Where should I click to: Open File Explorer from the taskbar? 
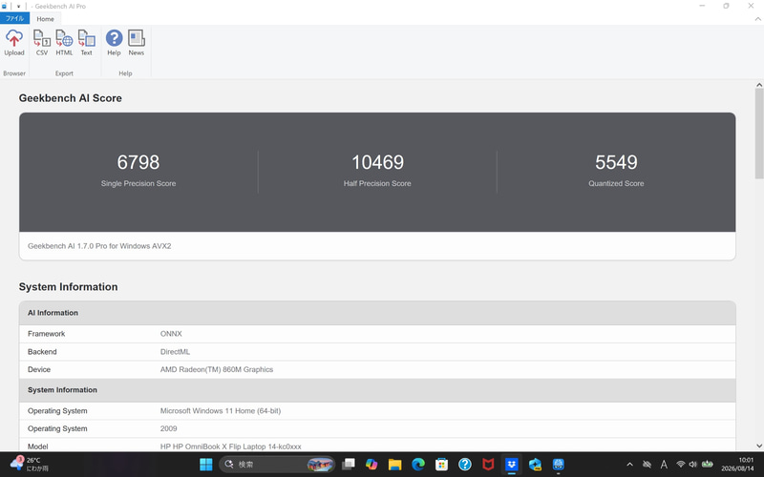(x=394, y=465)
